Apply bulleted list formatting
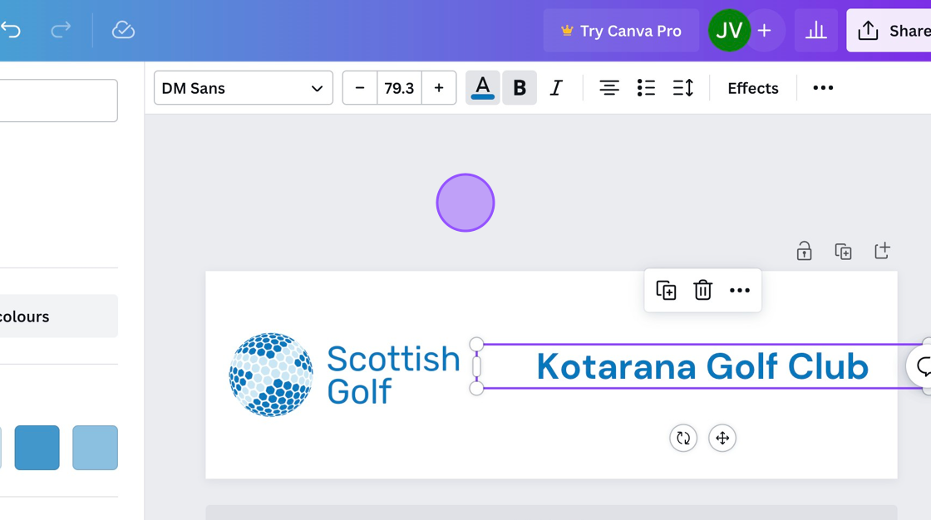The image size is (931, 520). [x=646, y=88]
